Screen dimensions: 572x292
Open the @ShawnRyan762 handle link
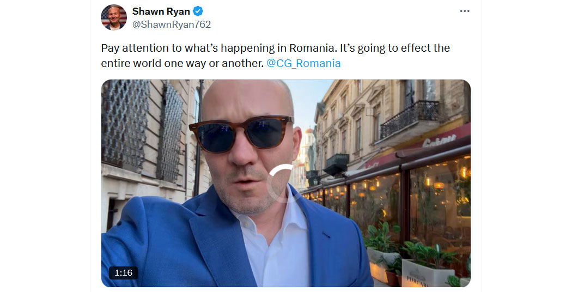(x=172, y=25)
